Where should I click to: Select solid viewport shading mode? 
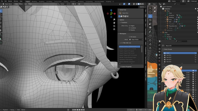tap(139, 4)
